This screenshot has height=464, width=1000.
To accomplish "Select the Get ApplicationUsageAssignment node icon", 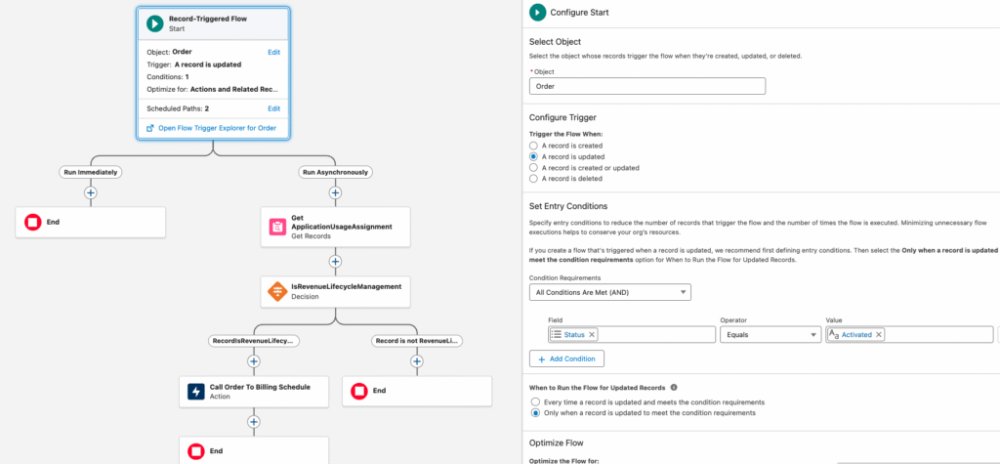I will (x=276, y=227).
